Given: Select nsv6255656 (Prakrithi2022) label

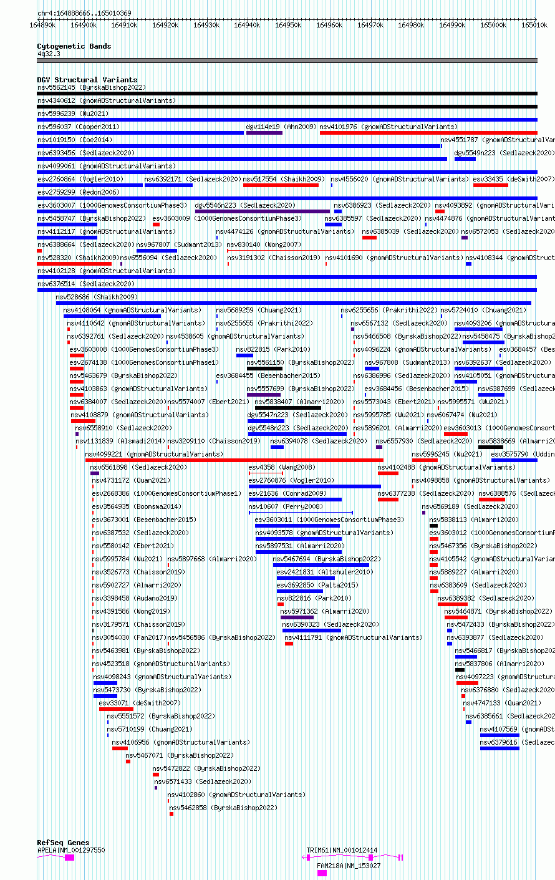Looking at the screenshot, I should click(389, 310).
